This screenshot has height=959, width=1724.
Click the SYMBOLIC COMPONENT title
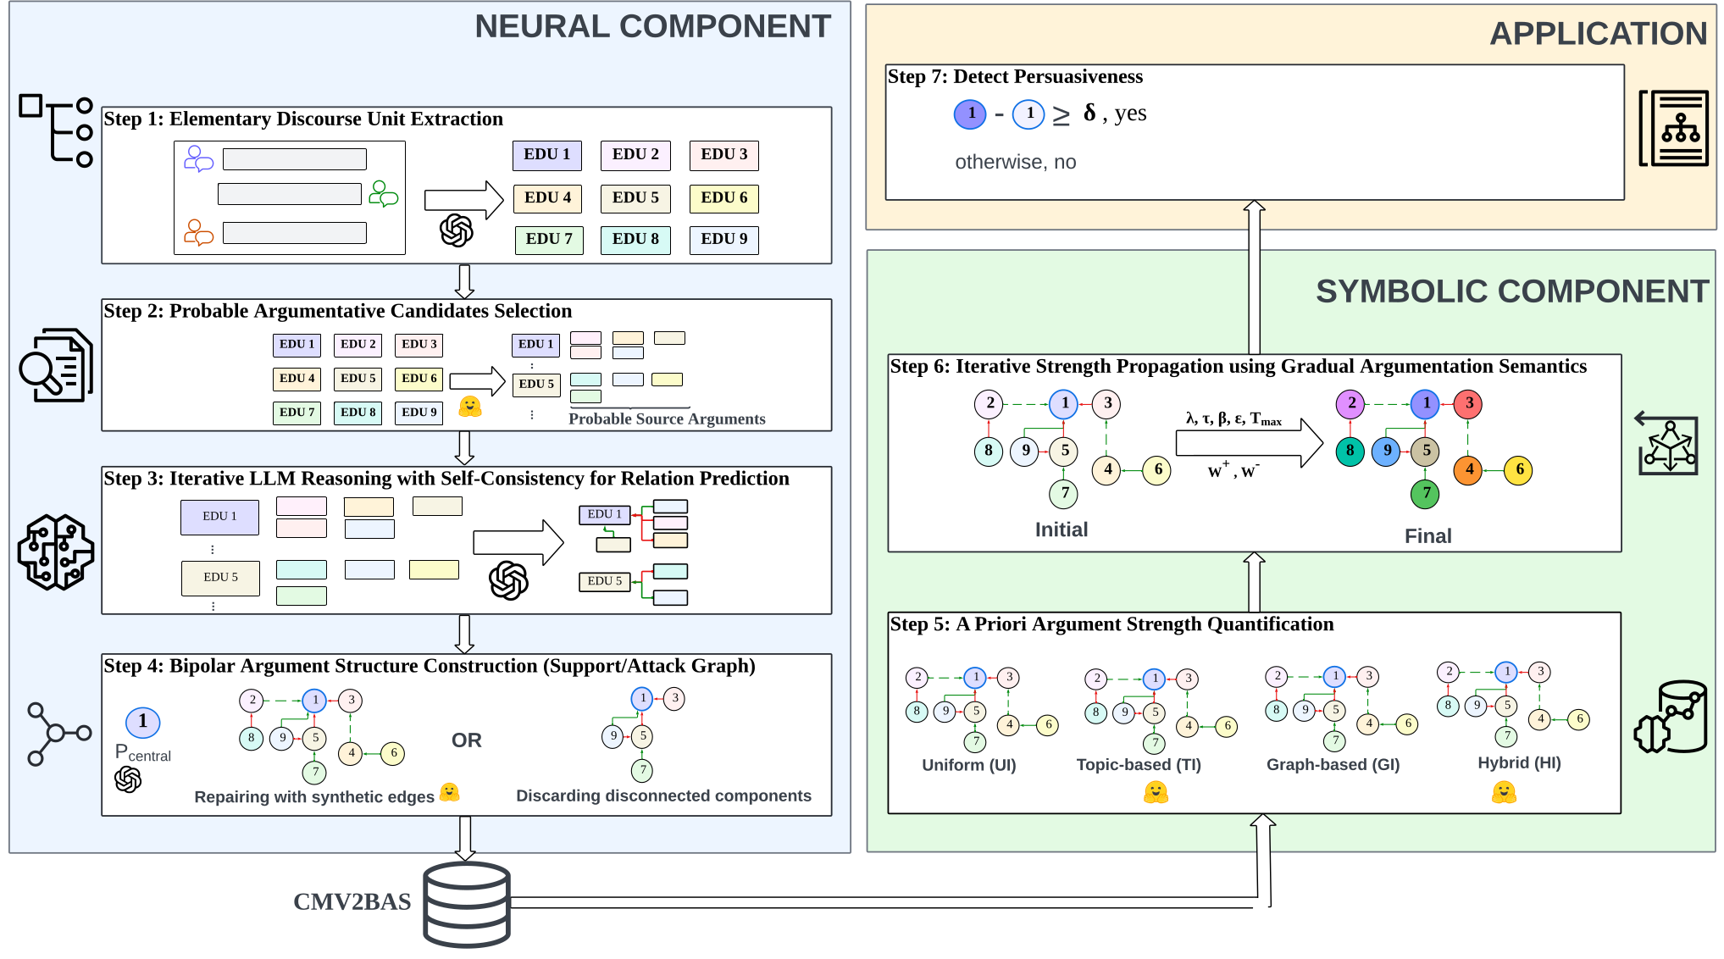pos(1512,291)
